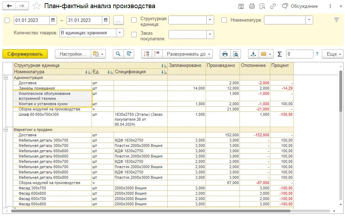Open the Количество товаров dropdown
345x217 pixels.
[120, 33]
